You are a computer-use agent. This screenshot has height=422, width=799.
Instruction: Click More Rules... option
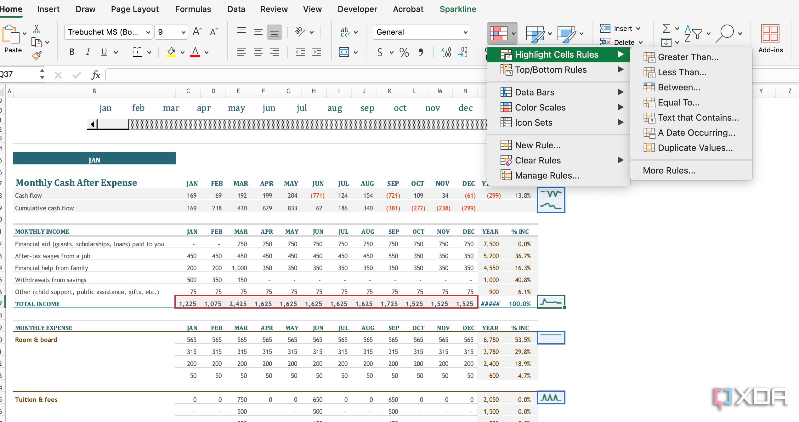tap(691, 170)
